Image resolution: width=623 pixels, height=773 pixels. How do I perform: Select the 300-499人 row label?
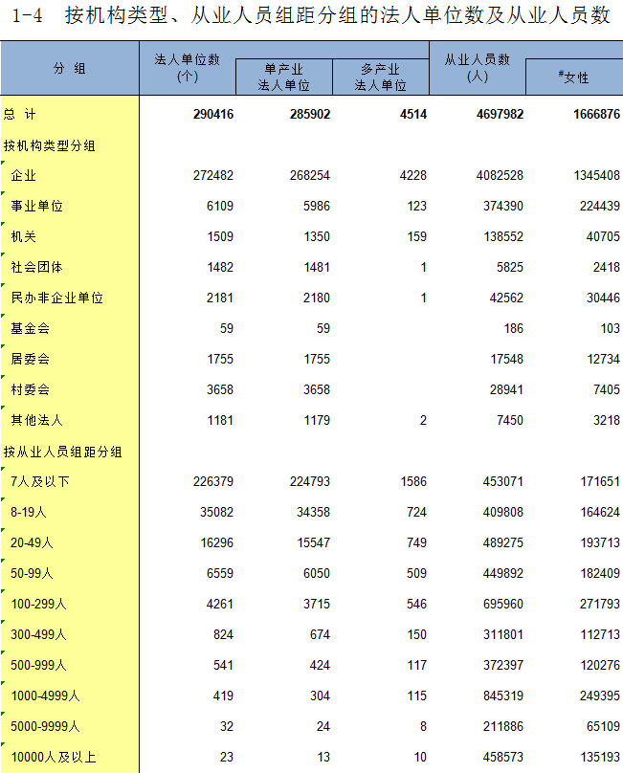pos(38,634)
